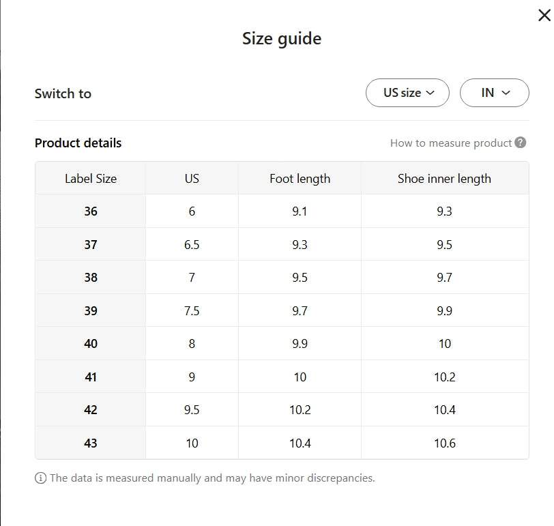Click the info icon beside the disclaimer
Screen dimensions: 554x526
[x=40, y=478]
